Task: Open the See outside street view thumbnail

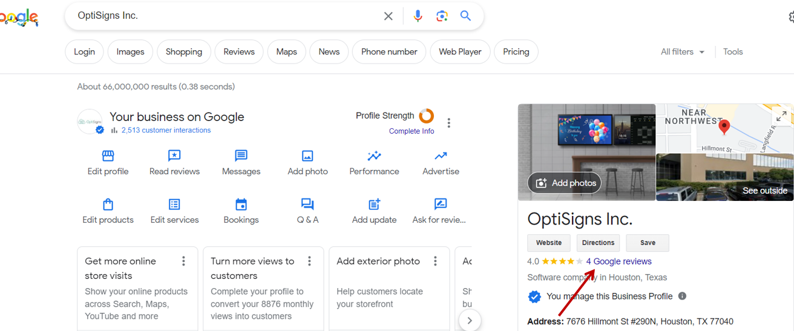Action: coord(724,177)
